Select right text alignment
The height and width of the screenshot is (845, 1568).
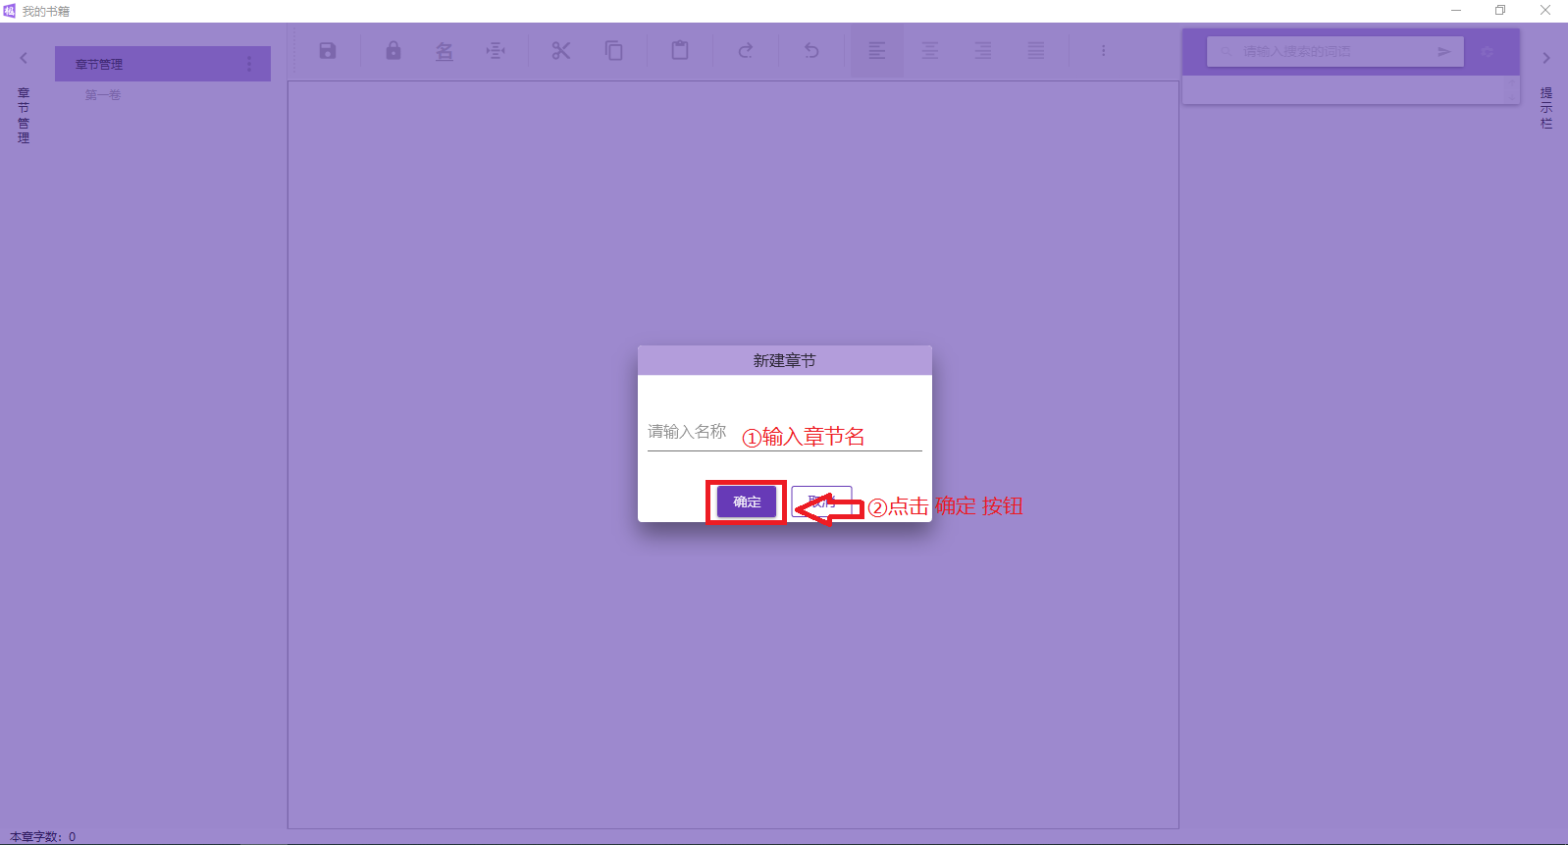coord(983,51)
